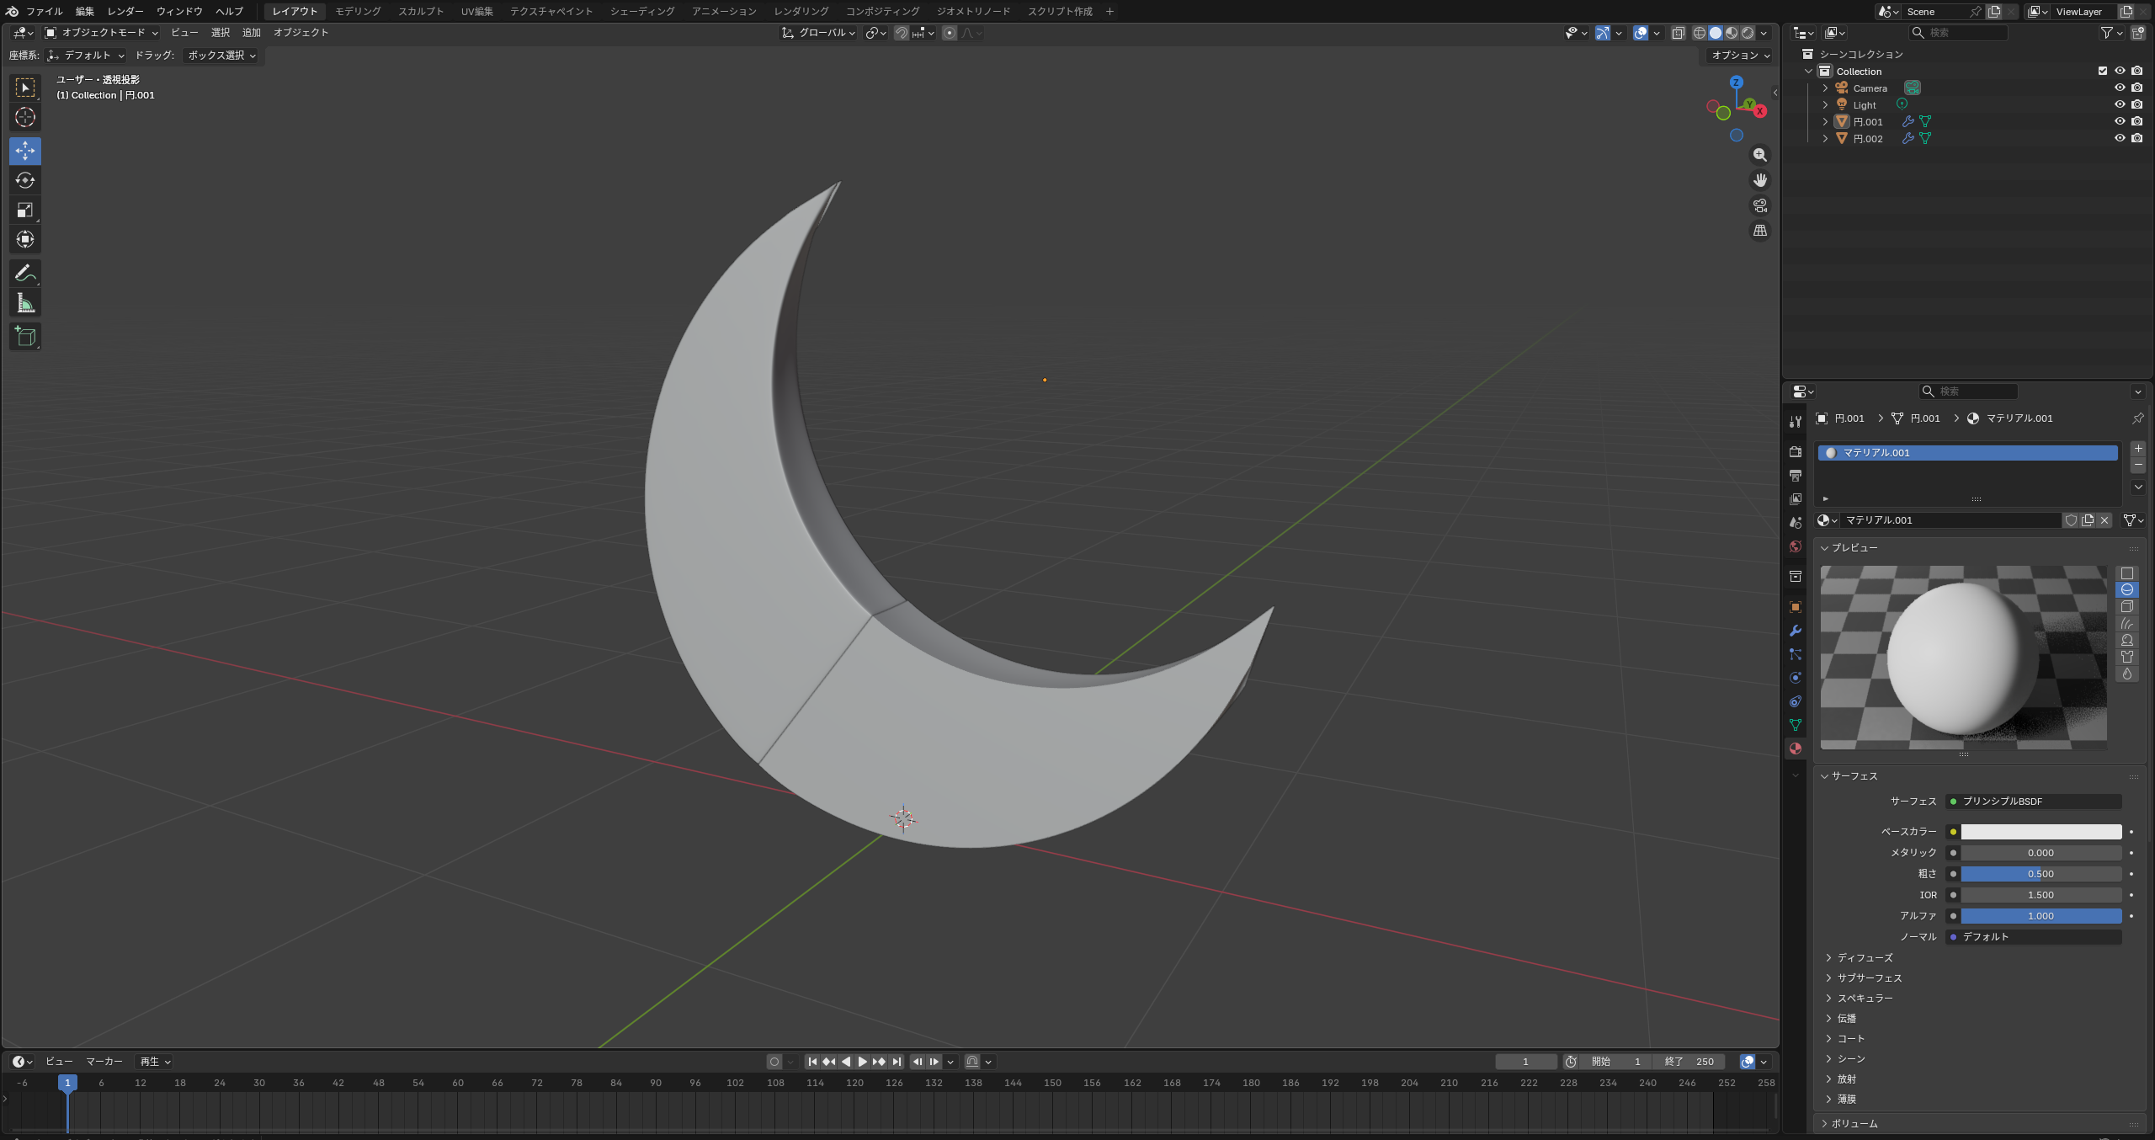Open the Modifier properties wrench tab
This screenshot has width=2155, height=1140.
pyautogui.click(x=1796, y=631)
